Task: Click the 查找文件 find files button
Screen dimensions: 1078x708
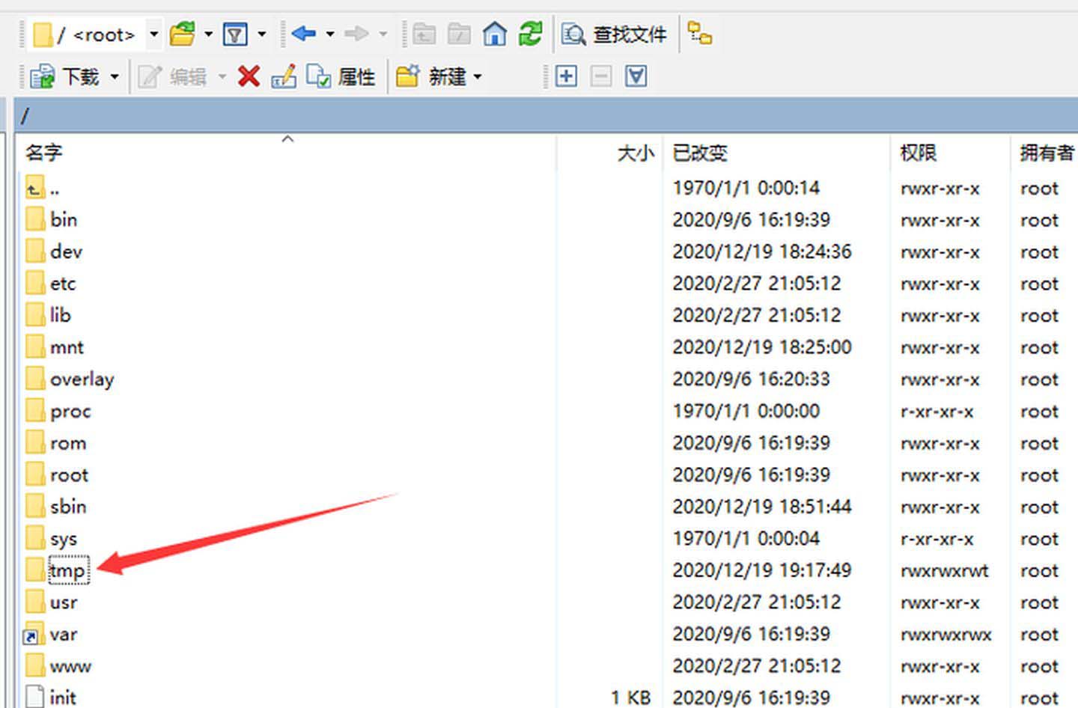Action: pyautogui.click(x=615, y=34)
